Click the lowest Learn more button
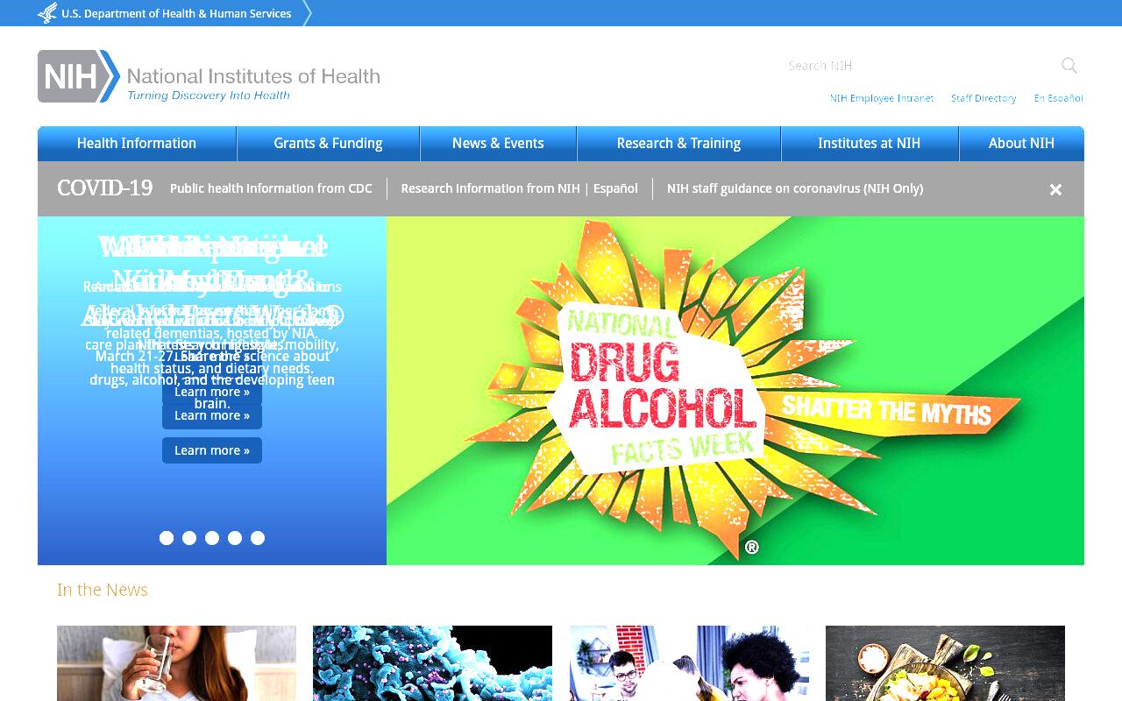1122x701 pixels. [212, 450]
